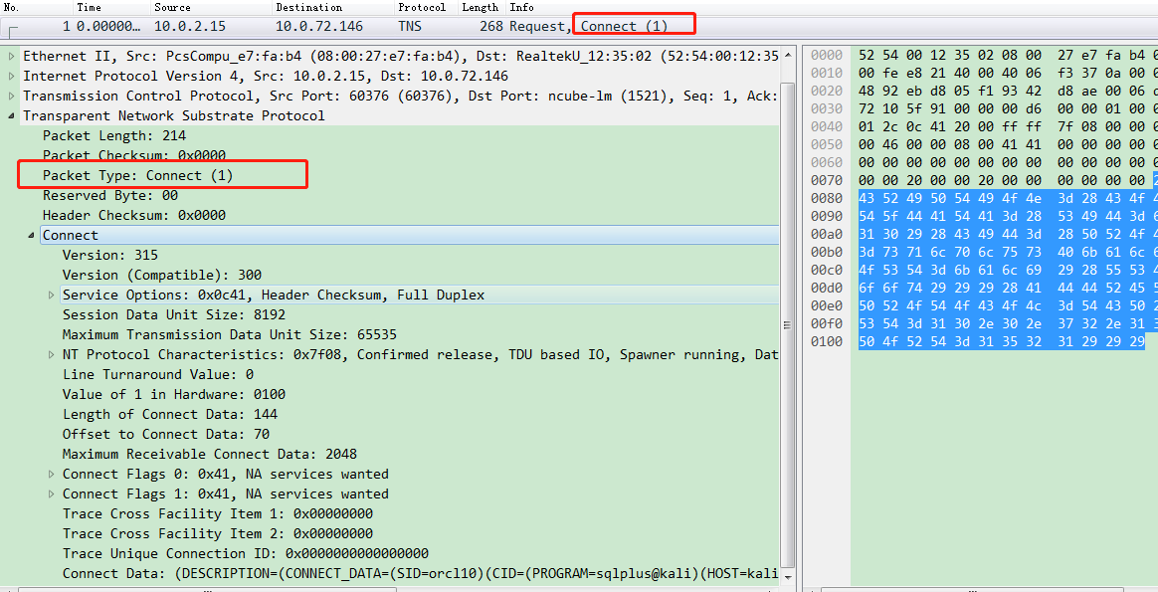The width and height of the screenshot is (1158, 592).
Task: Expand Service Options 0x0c41 details
Action: click(x=52, y=295)
